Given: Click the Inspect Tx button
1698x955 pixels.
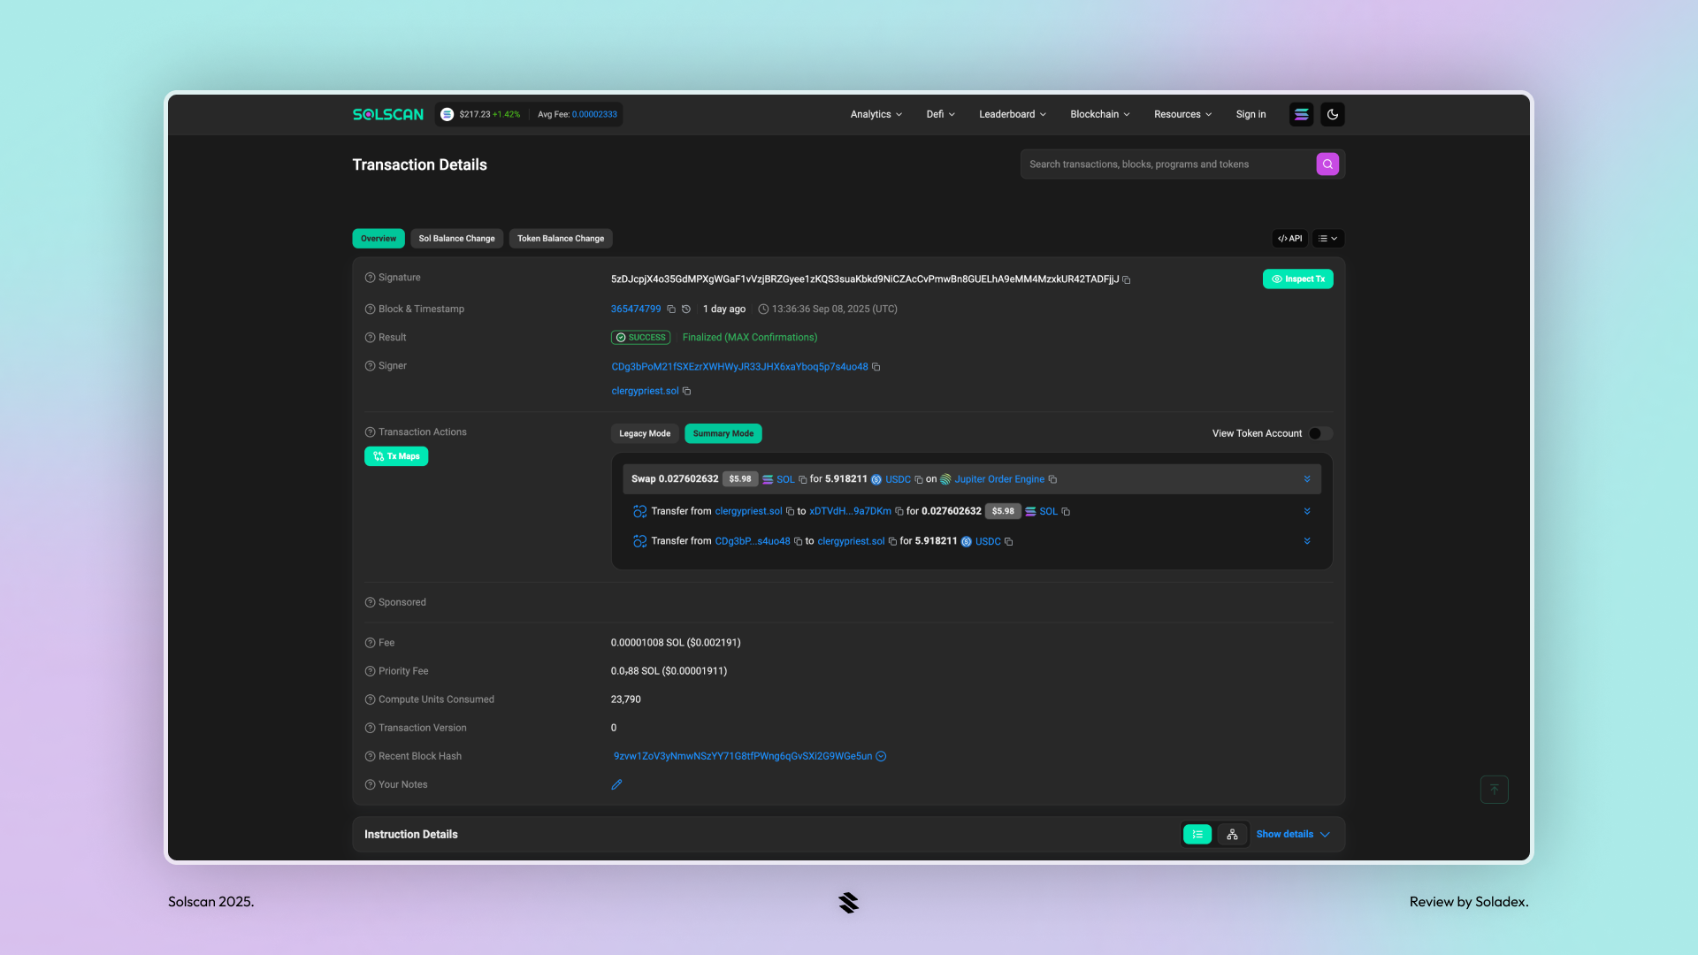Looking at the screenshot, I should pyautogui.click(x=1297, y=279).
